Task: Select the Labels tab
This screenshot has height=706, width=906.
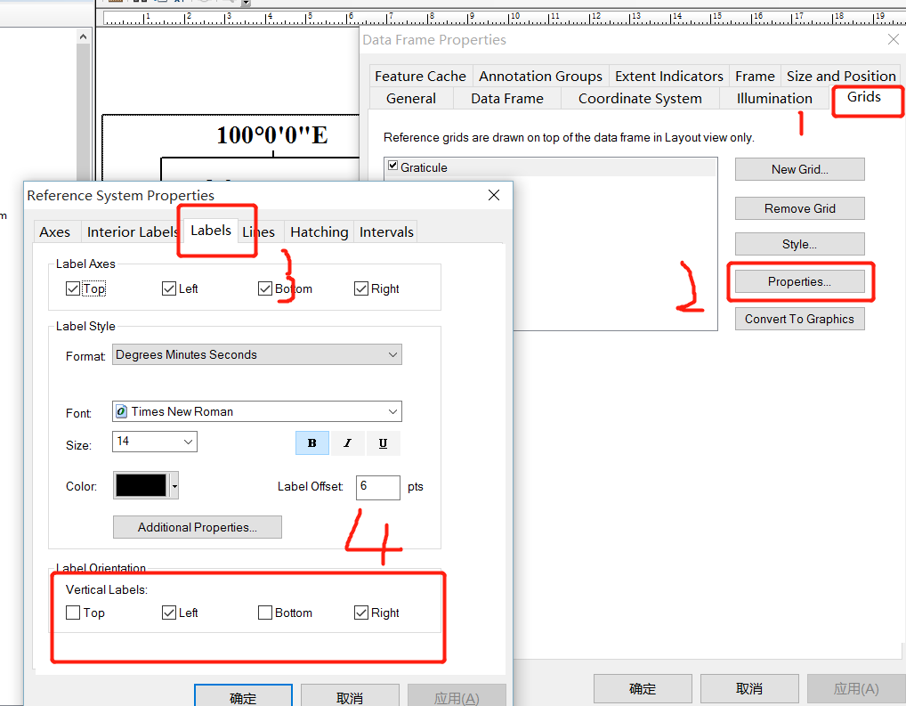Action: pos(211,230)
